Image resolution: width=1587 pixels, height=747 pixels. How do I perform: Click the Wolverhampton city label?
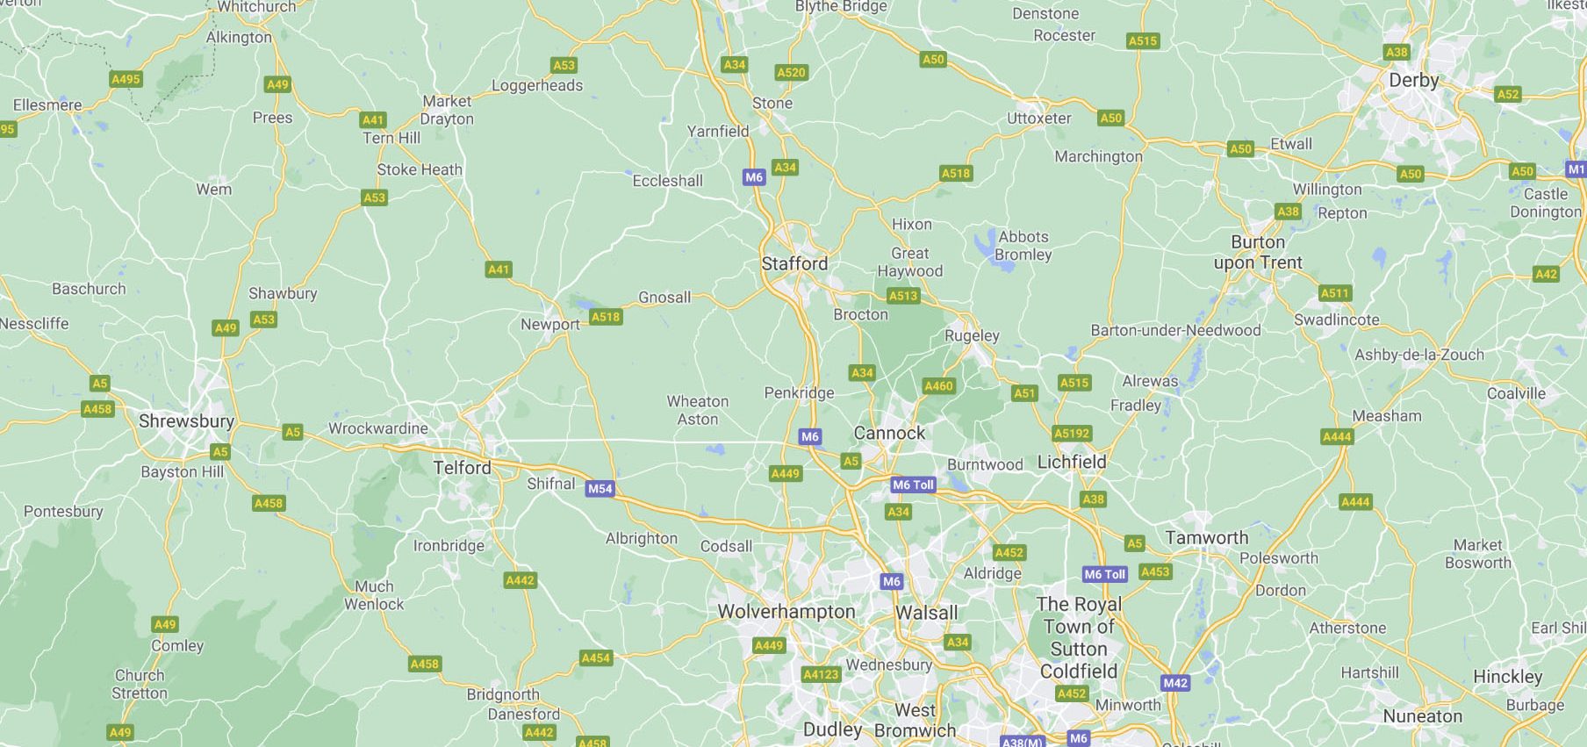coord(786,612)
